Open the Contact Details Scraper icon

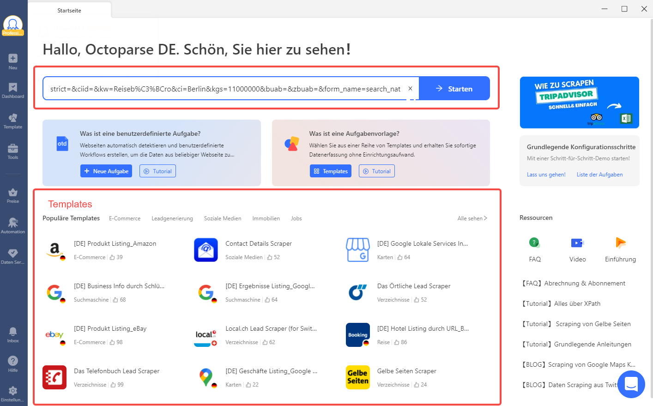pos(206,250)
